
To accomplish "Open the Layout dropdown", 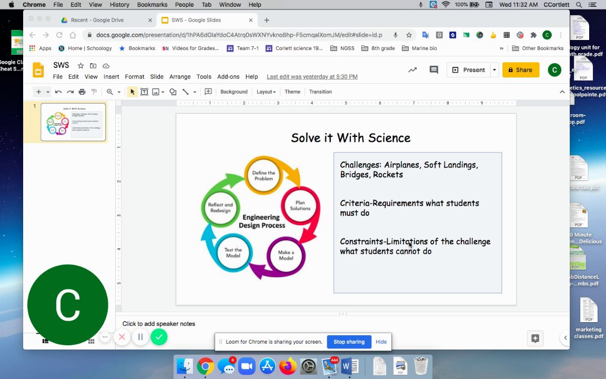I will click(x=266, y=92).
